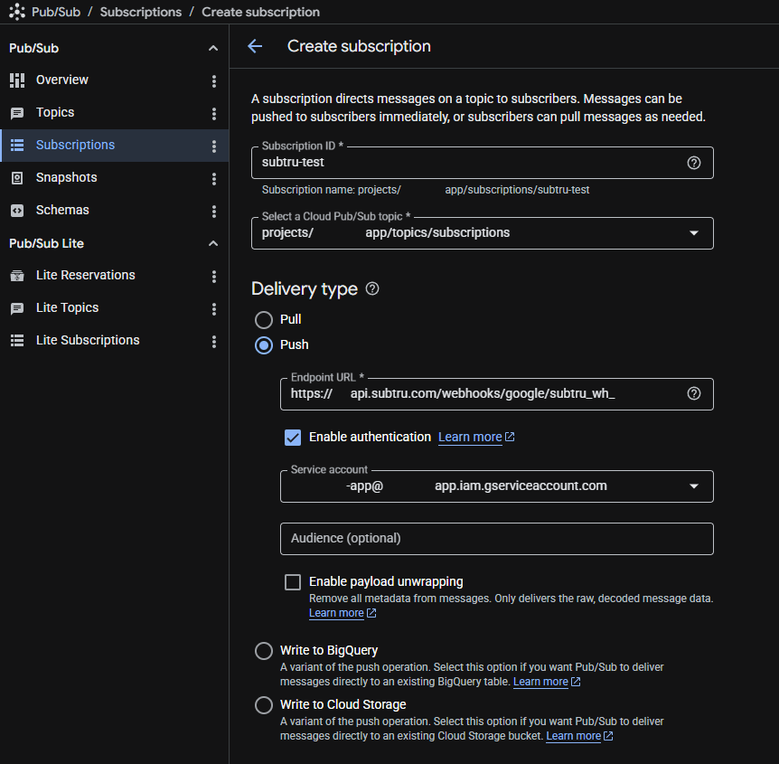Open more options for Lite Subscriptions

[x=214, y=342]
